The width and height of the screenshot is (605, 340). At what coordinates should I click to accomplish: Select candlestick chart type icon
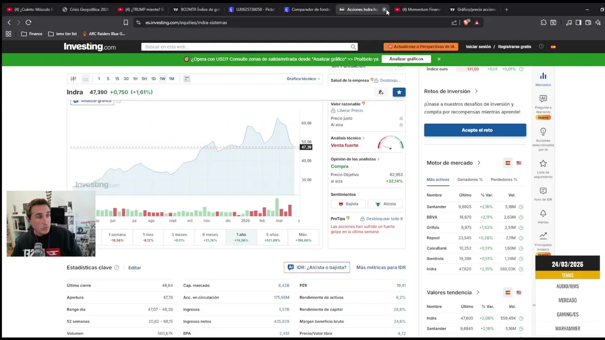point(73,79)
